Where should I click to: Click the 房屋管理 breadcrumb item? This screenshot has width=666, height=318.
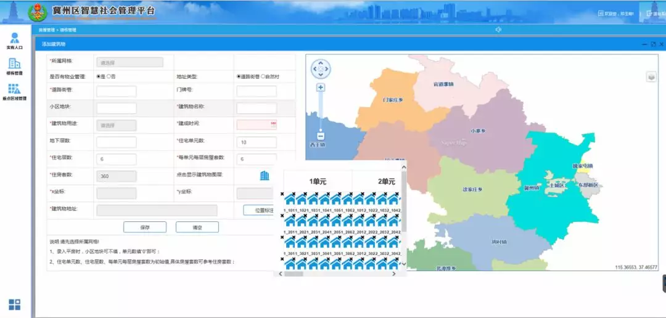46,30
